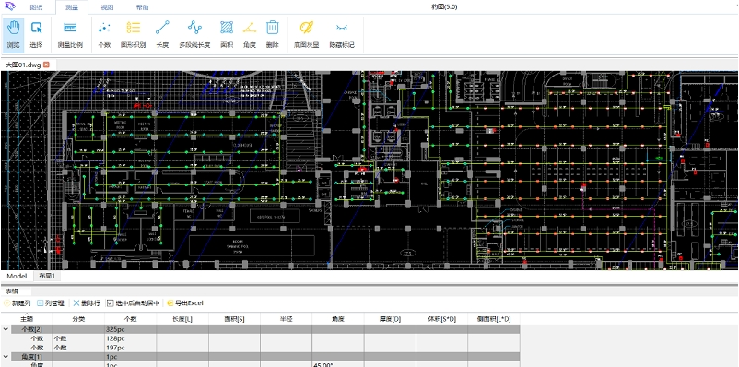
Task: Select the 表格 panel tab
Action: point(12,291)
